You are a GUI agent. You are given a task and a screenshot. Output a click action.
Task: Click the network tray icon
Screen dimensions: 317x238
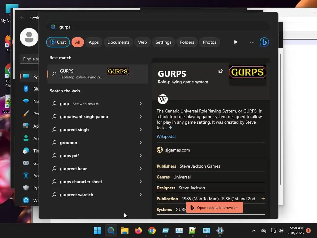pyautogui.click(x=273, y=231)
